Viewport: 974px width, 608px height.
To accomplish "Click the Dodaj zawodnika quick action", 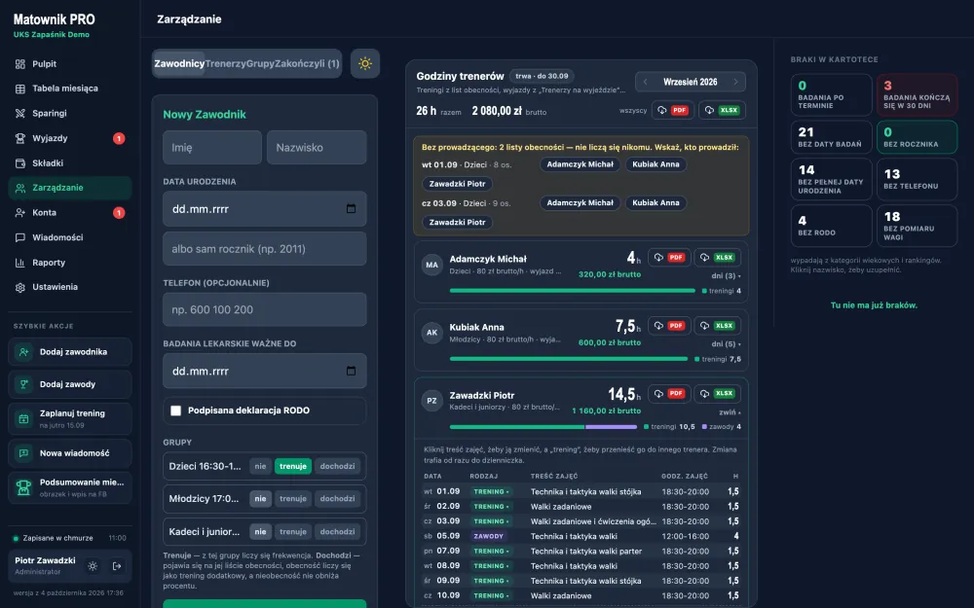I will [x=70, y=352].
